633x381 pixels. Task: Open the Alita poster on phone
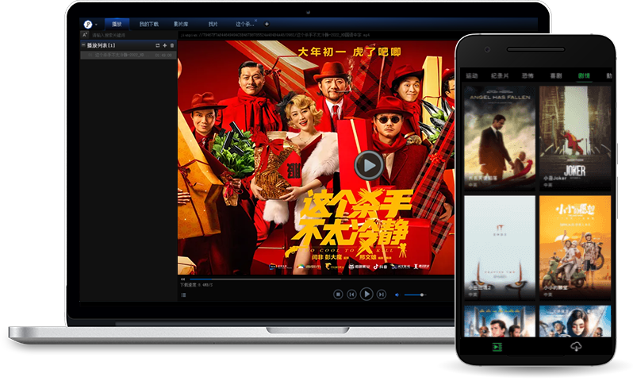click(x=575, y=321)
